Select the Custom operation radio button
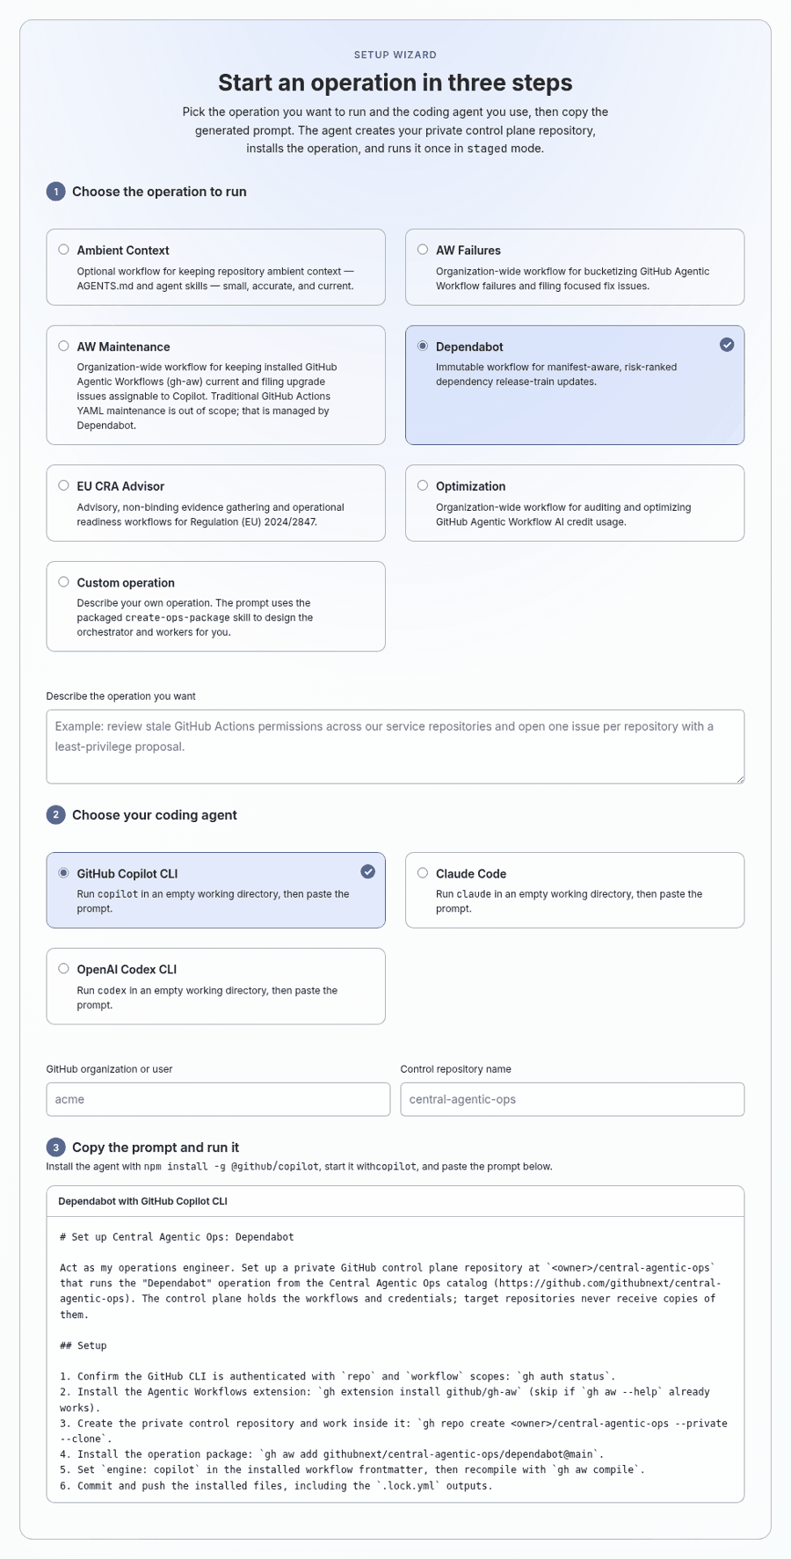 [63, 582]
